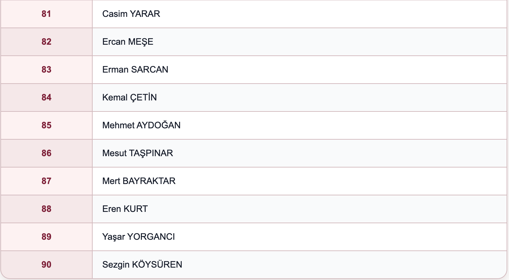Screen dimensions: 509x280
Task: Select the name Casim YARAR
Action: [x=131, y=14]
